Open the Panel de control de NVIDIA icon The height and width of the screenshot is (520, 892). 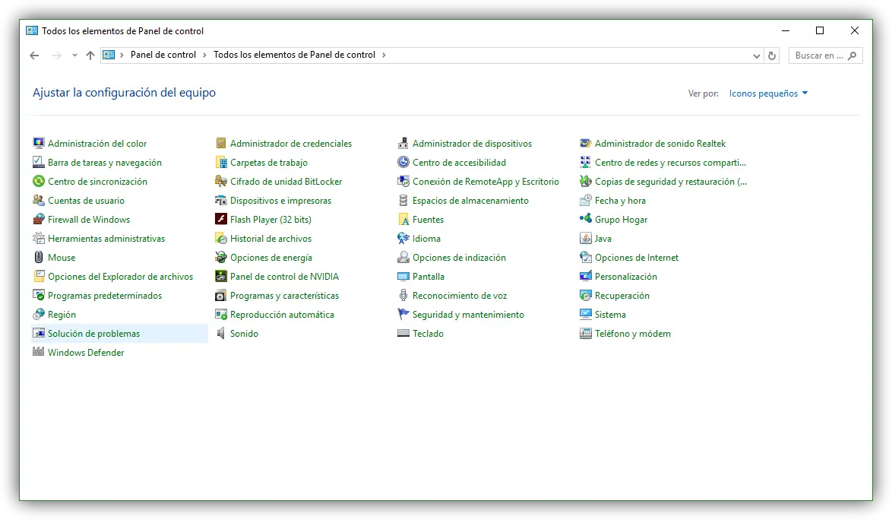(x=221, y=276)
